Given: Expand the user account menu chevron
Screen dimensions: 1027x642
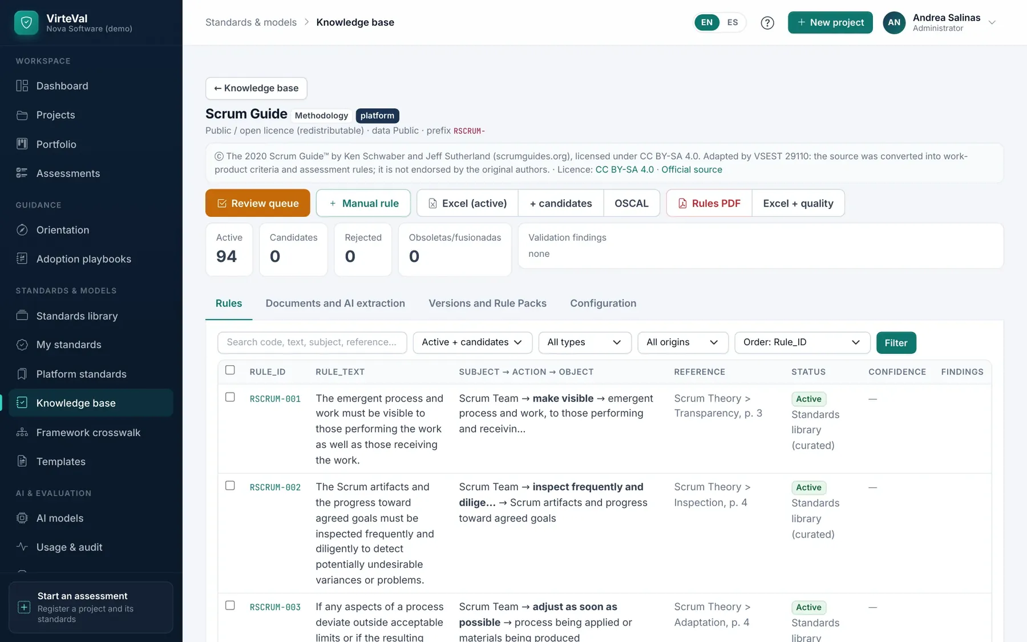Looking at the screenshot, I should click(x=992, y=23).
